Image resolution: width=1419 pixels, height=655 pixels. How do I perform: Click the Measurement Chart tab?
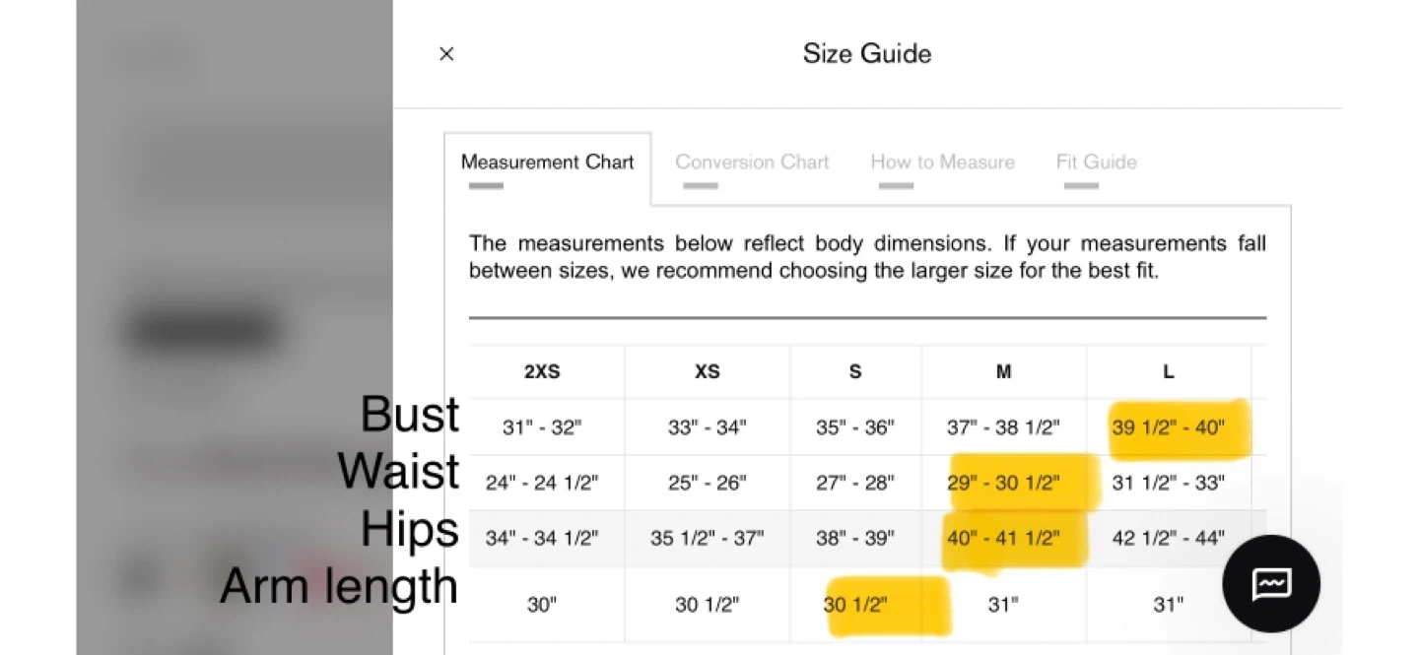(x=547, y=163)
